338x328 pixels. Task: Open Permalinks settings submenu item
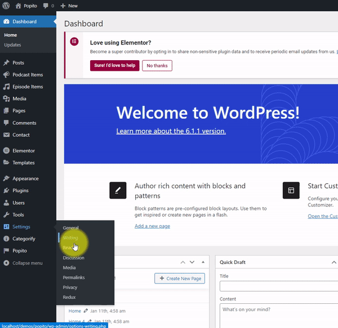click(74, 277)
